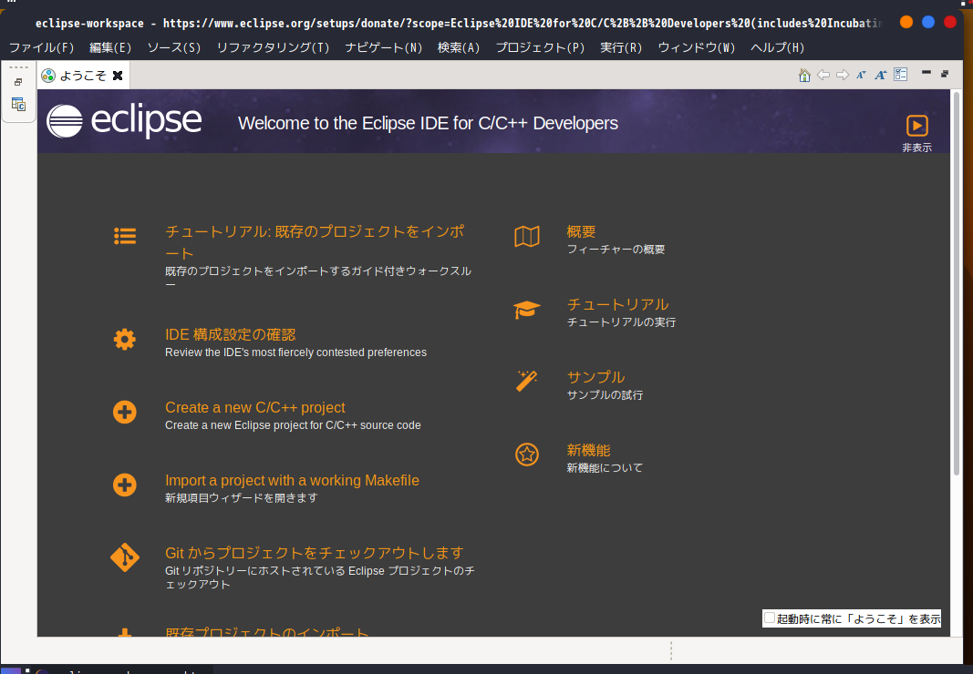Image resolution: width=973 pixels, height=674 pixels.
Task: Click the plus icon beside Create a new C/C++ project
Action: tap(125, 412)
